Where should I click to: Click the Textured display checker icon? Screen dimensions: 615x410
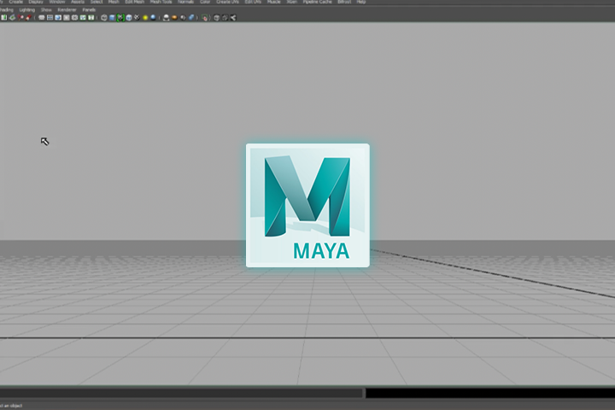pos(137,18)
